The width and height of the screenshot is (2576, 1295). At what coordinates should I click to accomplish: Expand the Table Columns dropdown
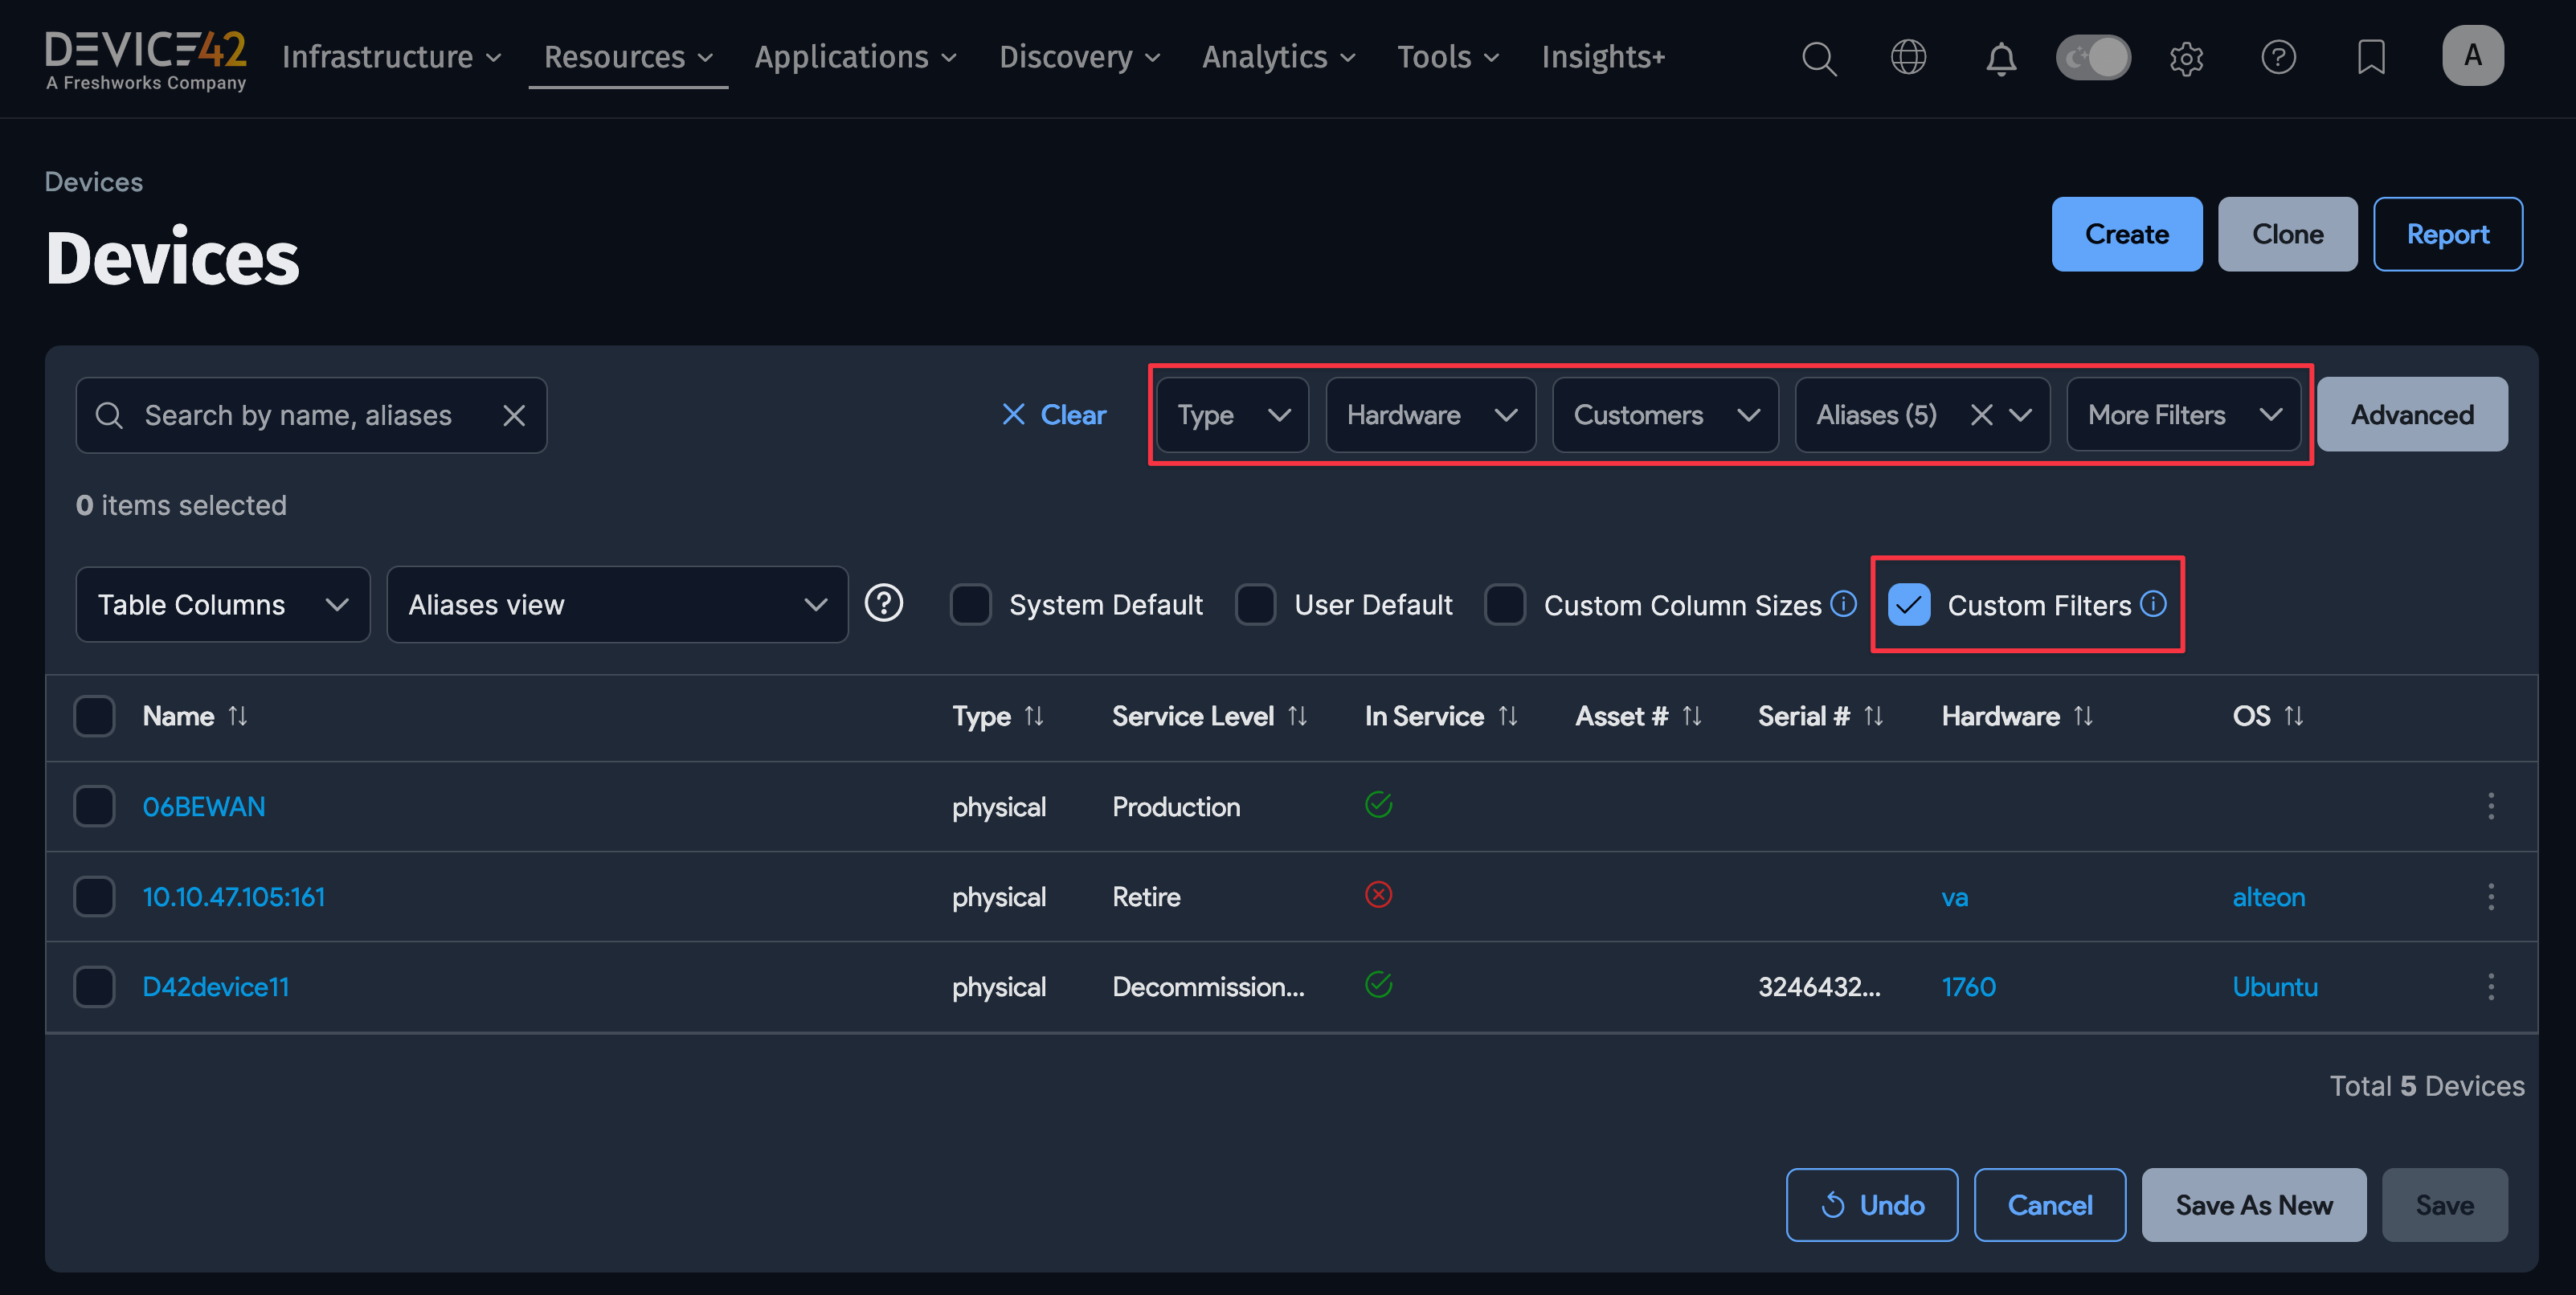tap(223, 605)
